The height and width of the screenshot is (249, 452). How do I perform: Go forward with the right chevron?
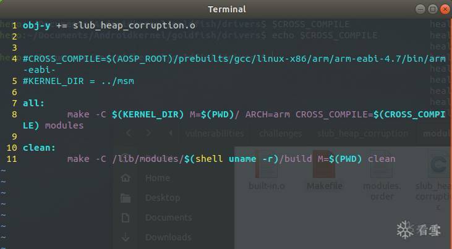(149, 133)
